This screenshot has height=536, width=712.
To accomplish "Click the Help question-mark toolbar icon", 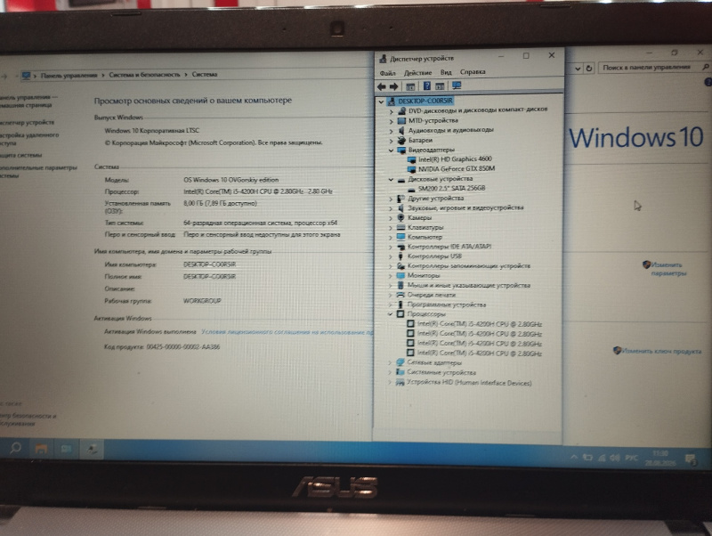I will point(427,85).
